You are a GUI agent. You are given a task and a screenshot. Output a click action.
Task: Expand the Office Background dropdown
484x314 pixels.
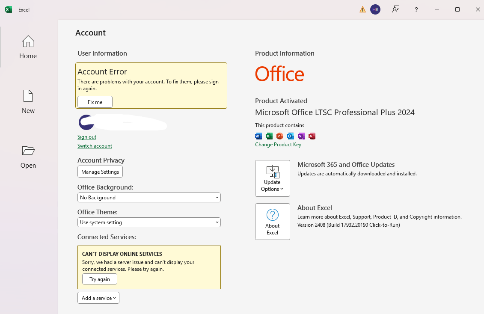point(149,197)
